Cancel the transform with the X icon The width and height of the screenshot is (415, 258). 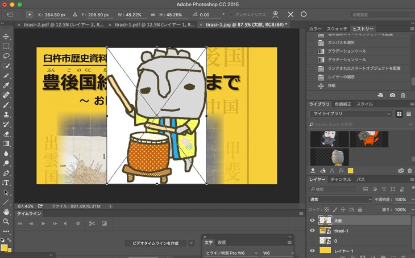pyautogui.click(x=291, y=14)
